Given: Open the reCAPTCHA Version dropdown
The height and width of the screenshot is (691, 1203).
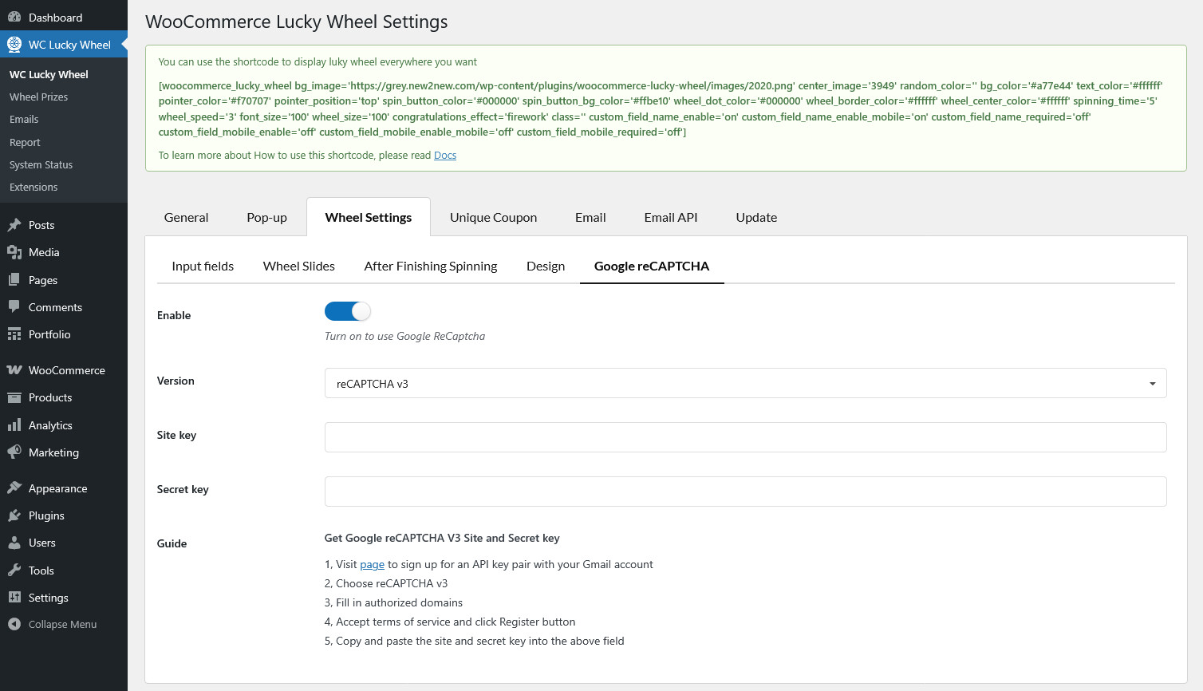Looking at the screenshot, I should (x=745, y=383).
